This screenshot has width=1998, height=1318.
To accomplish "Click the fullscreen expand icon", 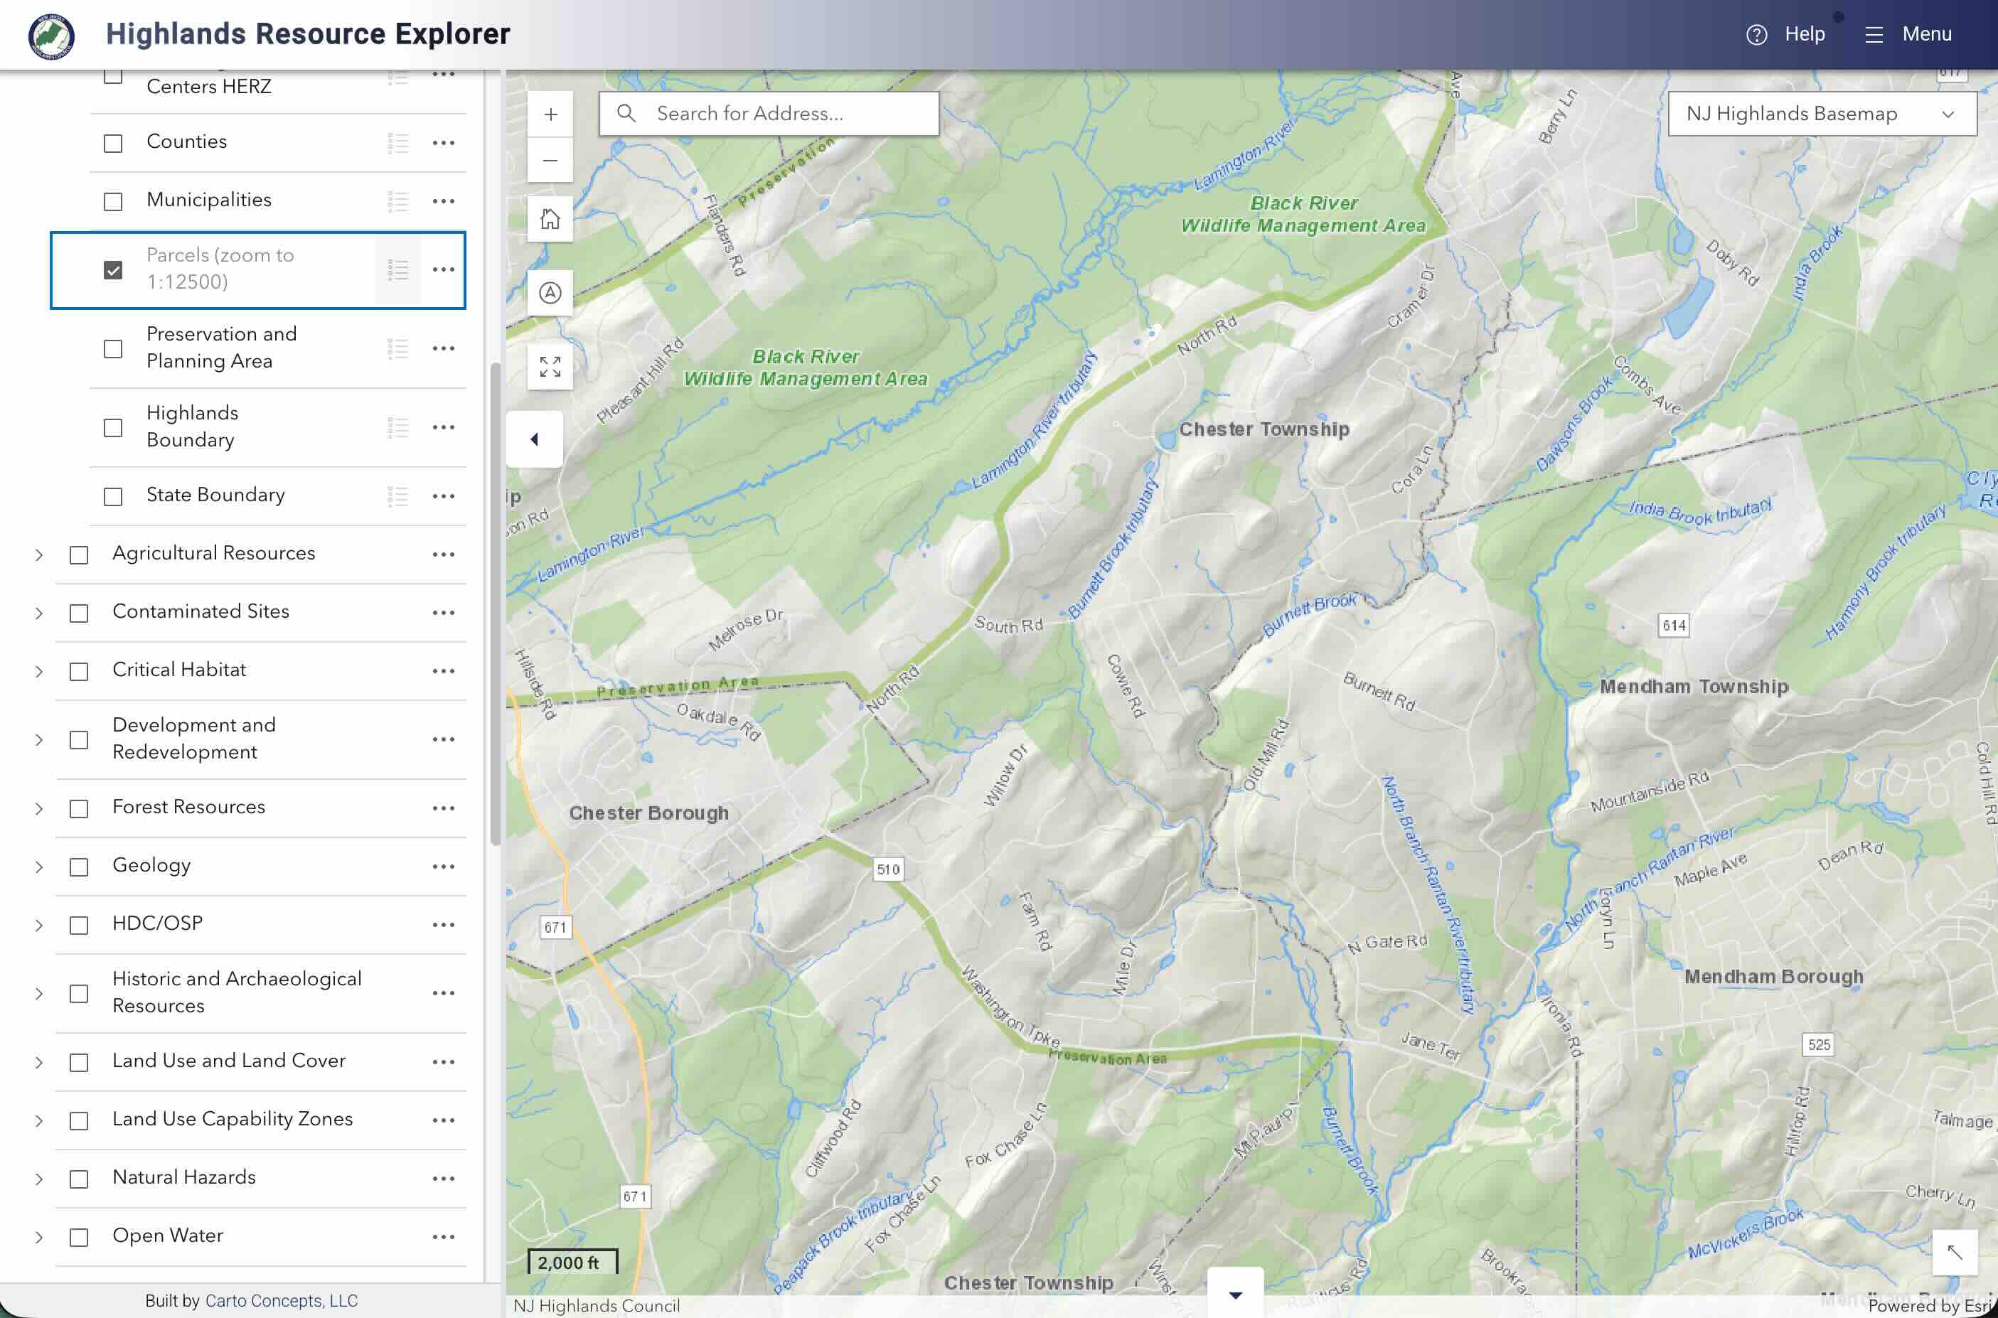I will tap(550, 368).
